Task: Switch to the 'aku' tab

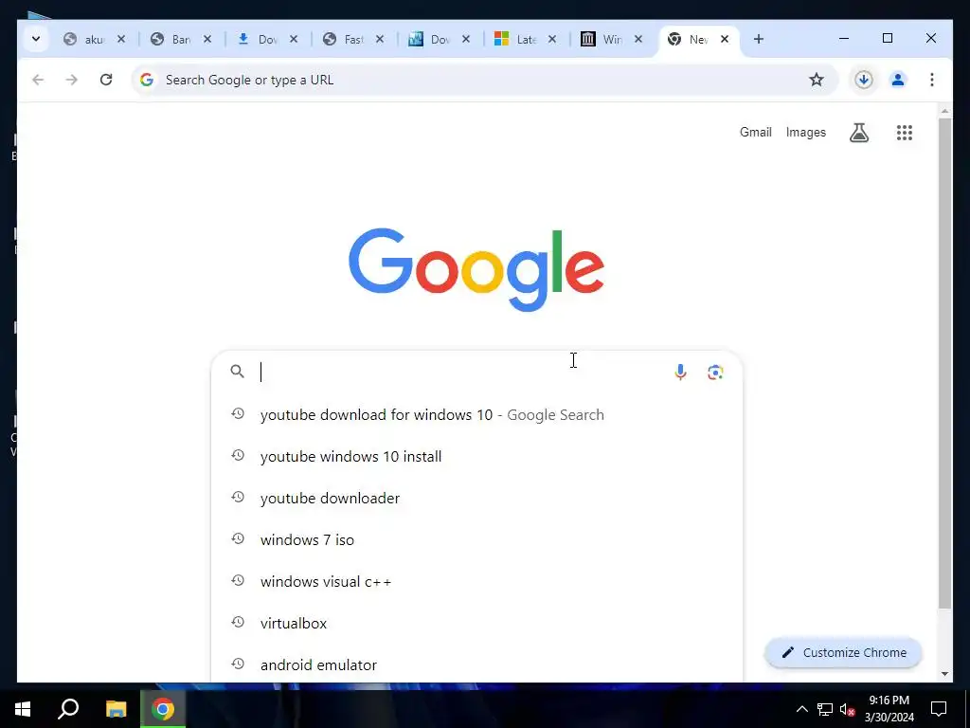Action: click(x=84, y=39)
